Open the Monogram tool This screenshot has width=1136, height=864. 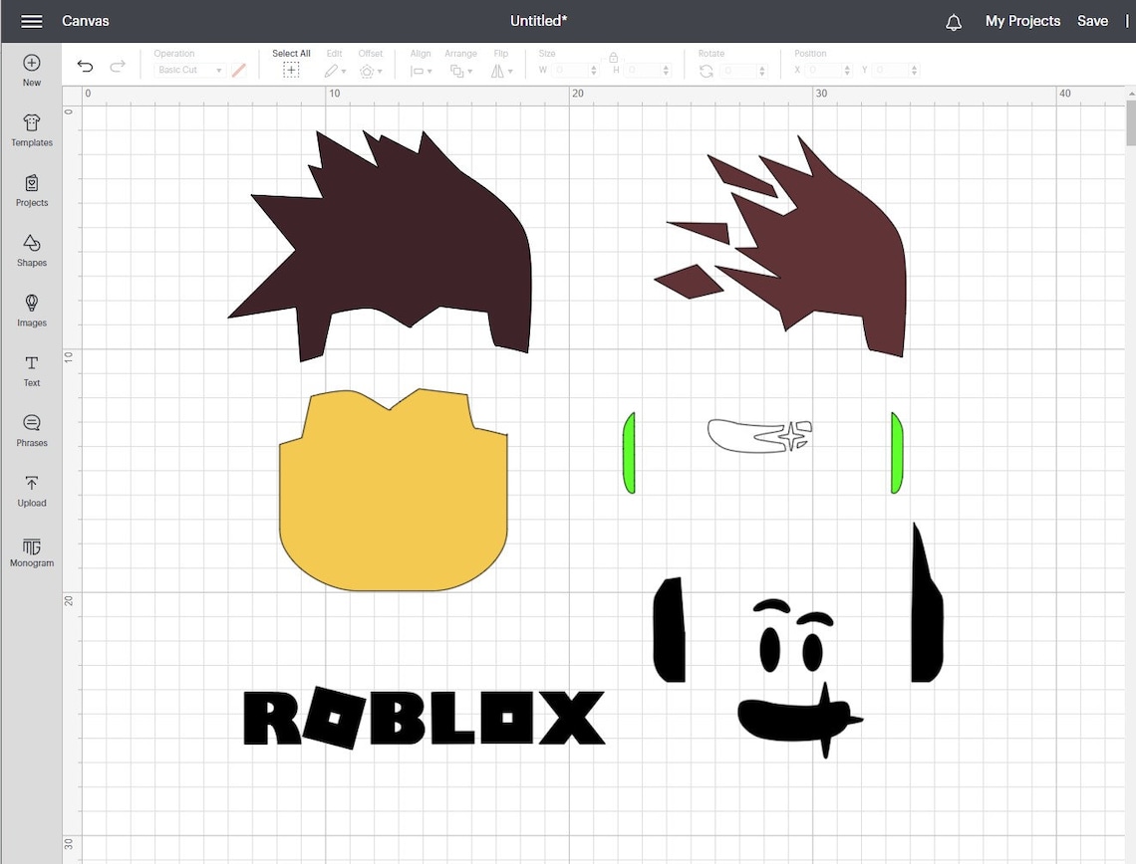(31, 551)
